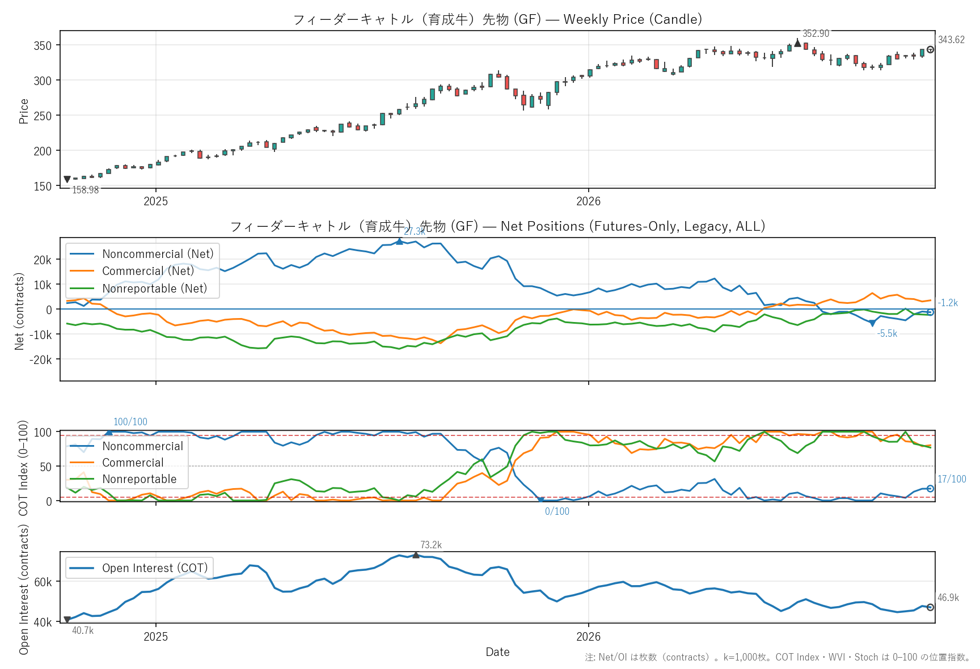
Task: Click the -1.2k latest net position circle
Action: pyautogui.click(x=930, y=312)
